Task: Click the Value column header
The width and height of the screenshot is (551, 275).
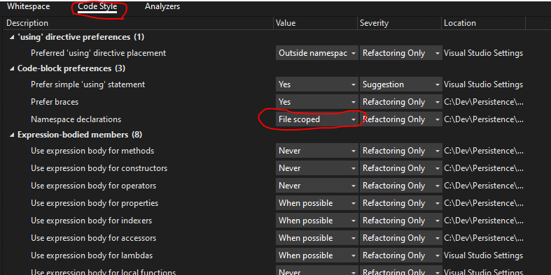Action: coord(286,23)
